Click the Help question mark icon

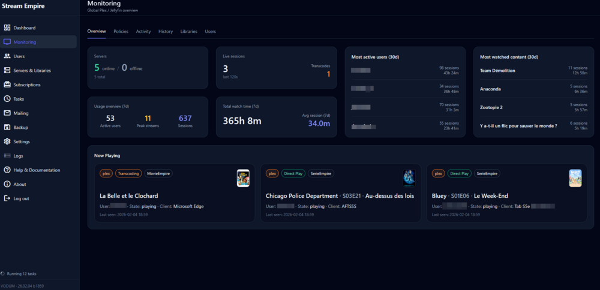[7, 170]
